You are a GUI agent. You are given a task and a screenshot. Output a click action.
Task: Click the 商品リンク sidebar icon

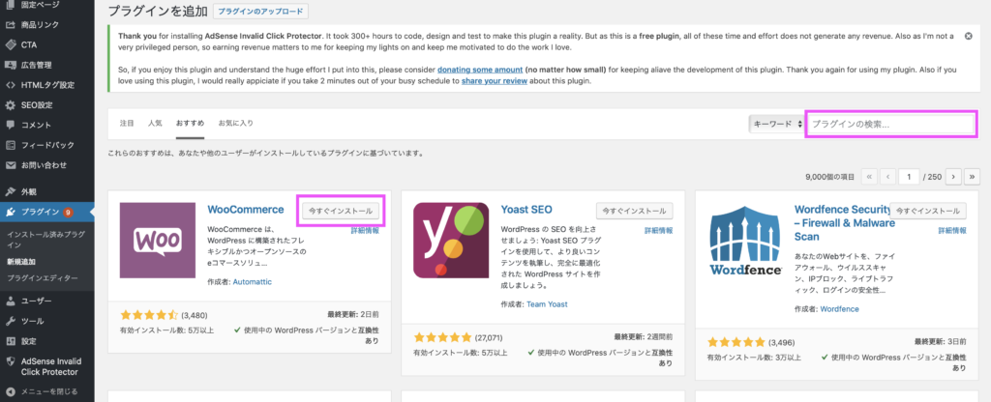coord(10,24)
